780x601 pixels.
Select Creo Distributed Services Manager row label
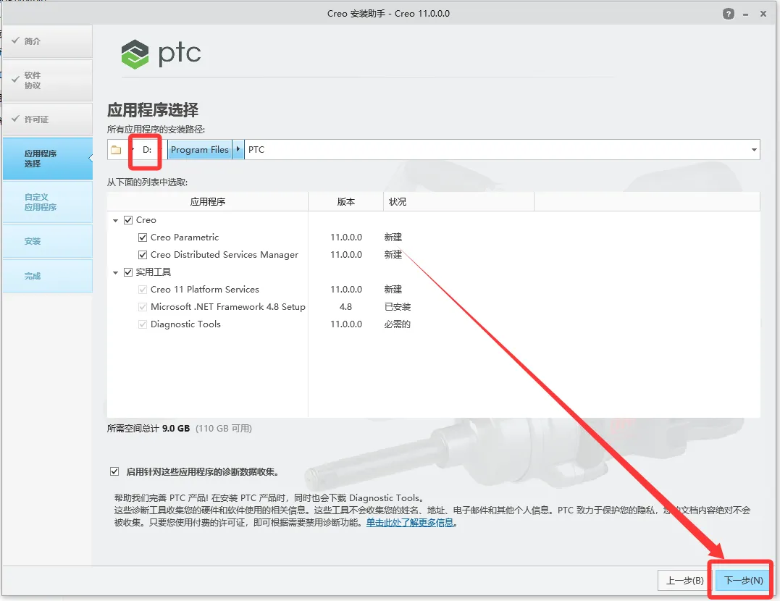coord(225,255)
